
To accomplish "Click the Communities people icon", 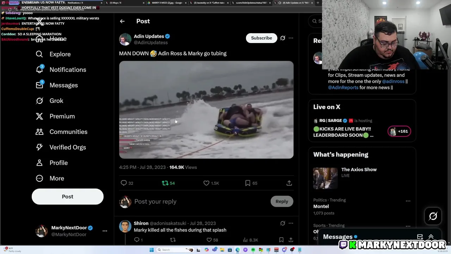I will click(x=39, y=132).
